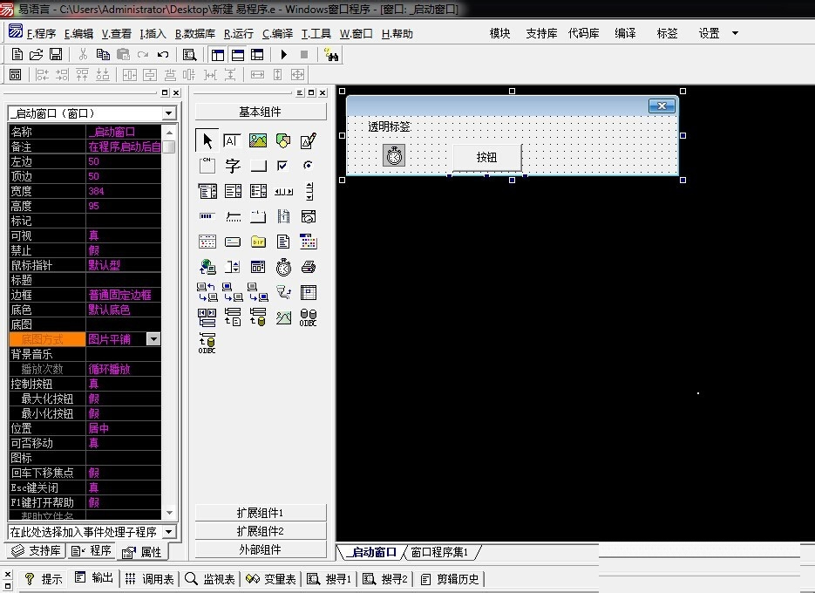
Task: Expand the event handler subroutine dropdown
Action: 169,532
